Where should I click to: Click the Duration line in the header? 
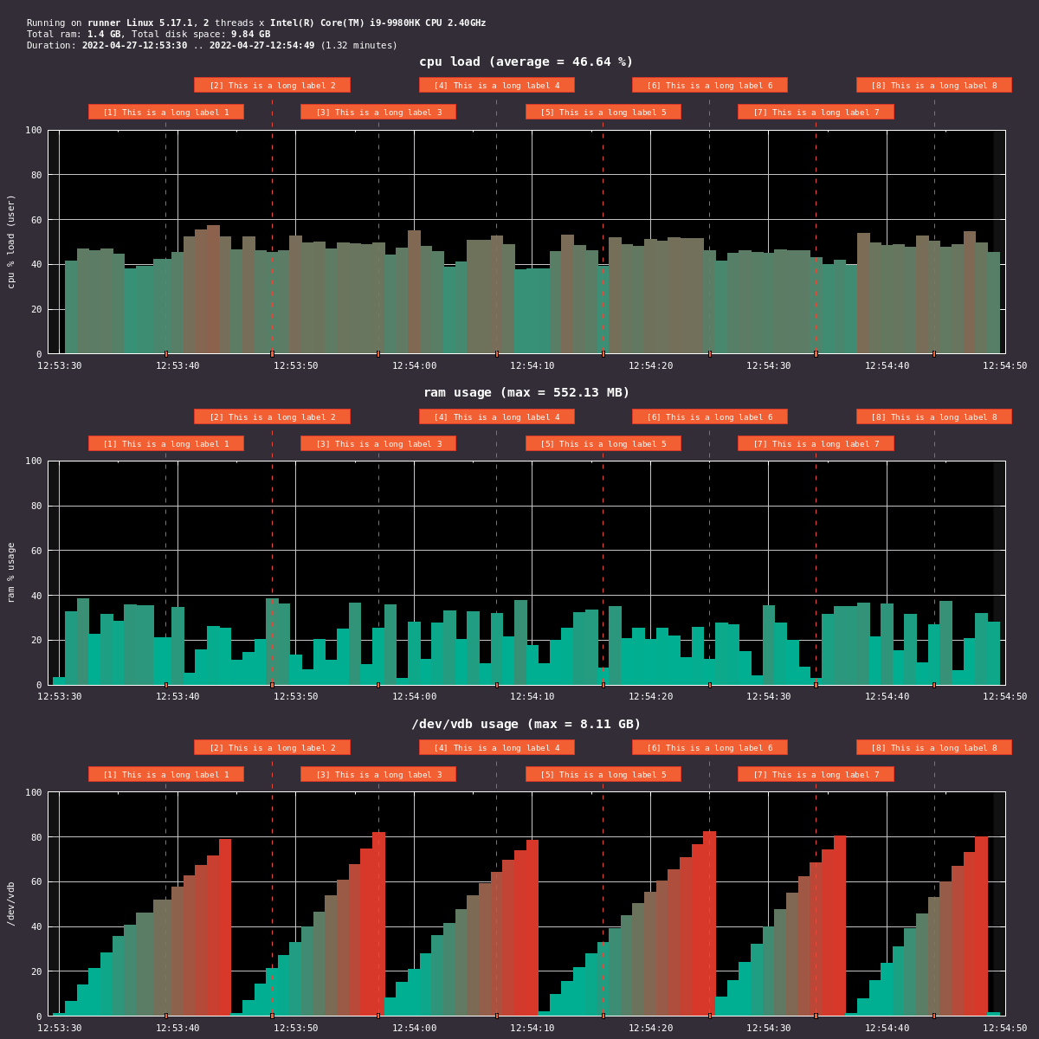(x=212, y=45)
